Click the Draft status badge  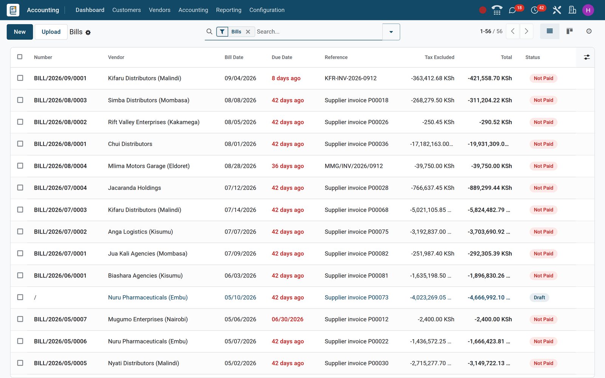(x=539, y=297)
